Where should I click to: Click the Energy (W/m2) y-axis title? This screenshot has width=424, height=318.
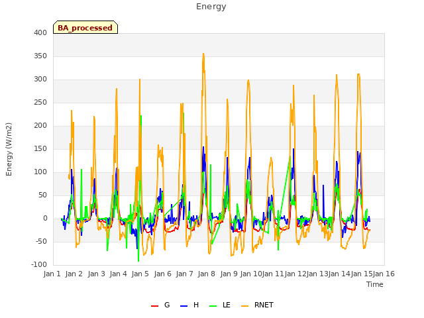[9, 149]
